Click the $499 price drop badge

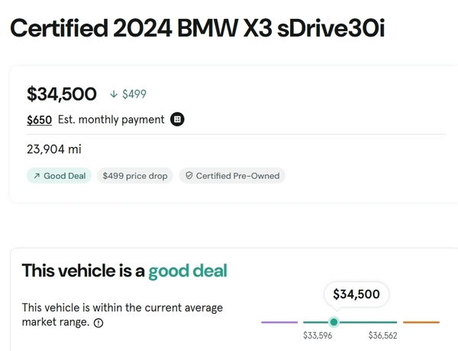pyautogui.click(x=134, y=176)
